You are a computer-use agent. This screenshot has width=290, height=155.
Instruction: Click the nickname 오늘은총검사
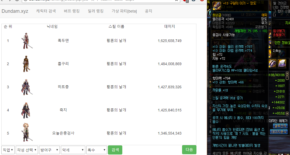[63, 133]
